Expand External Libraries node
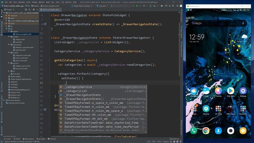Image resolution: width=254 pixels, height=143 pixels. pyautogui.click(x=4, y=100)
